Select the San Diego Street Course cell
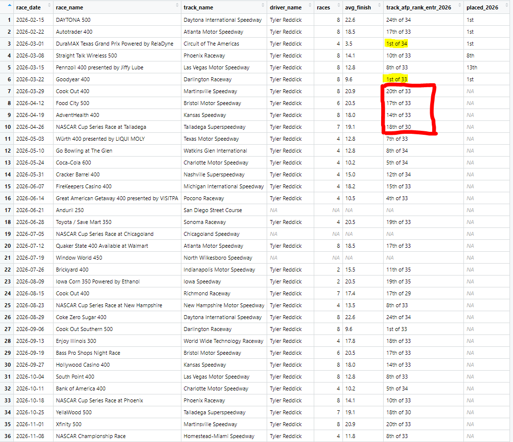The width and height of the screenshot is (513, 442). tap(224, 210)
